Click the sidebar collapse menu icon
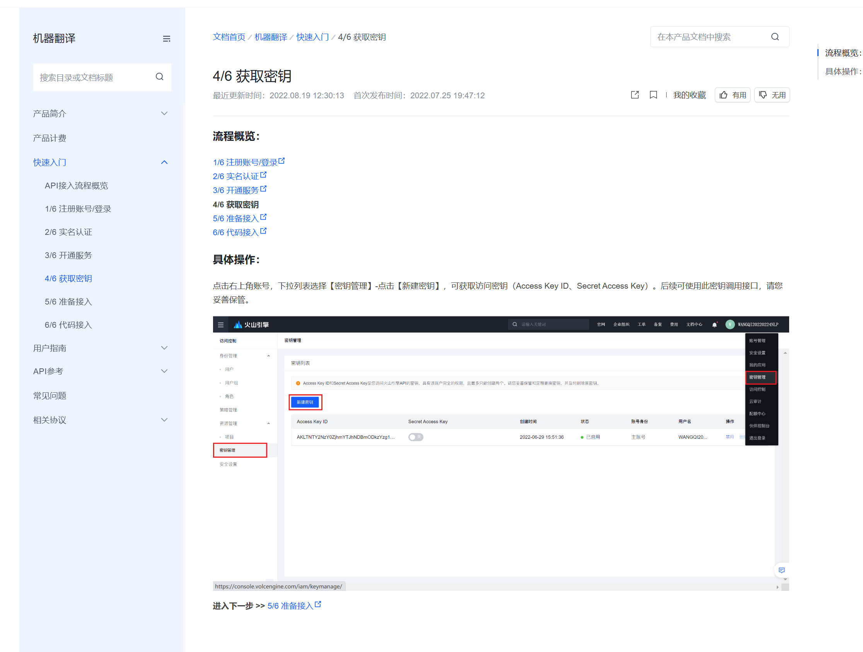863x652 pixels. point(166,39)
